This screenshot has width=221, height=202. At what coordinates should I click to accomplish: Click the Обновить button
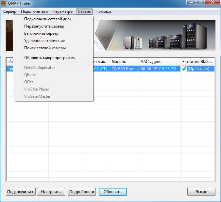pos(112,192)
